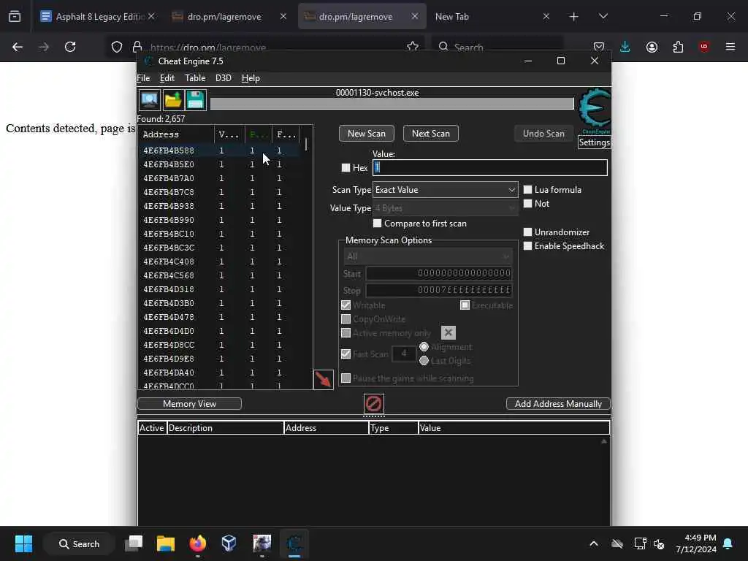This screenshot has width=748, height=561.
Task: Switch to Firefox from the taskbar
Action: pyautogui.click(x=197, y=543)
